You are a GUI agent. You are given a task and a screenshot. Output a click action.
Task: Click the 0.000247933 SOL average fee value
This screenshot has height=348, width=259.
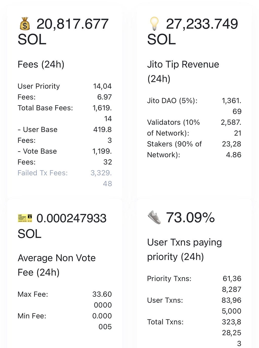click(62, 226)
